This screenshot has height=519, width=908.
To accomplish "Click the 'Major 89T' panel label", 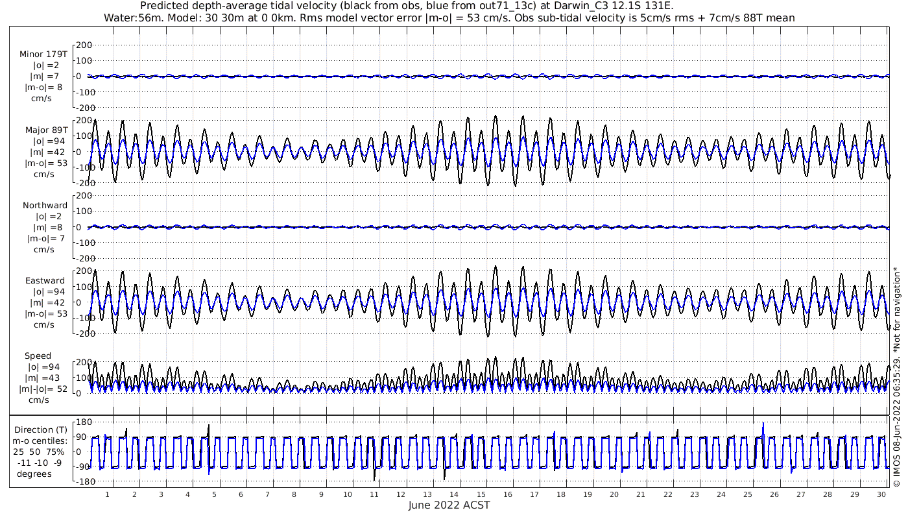I will coord(47,130).
